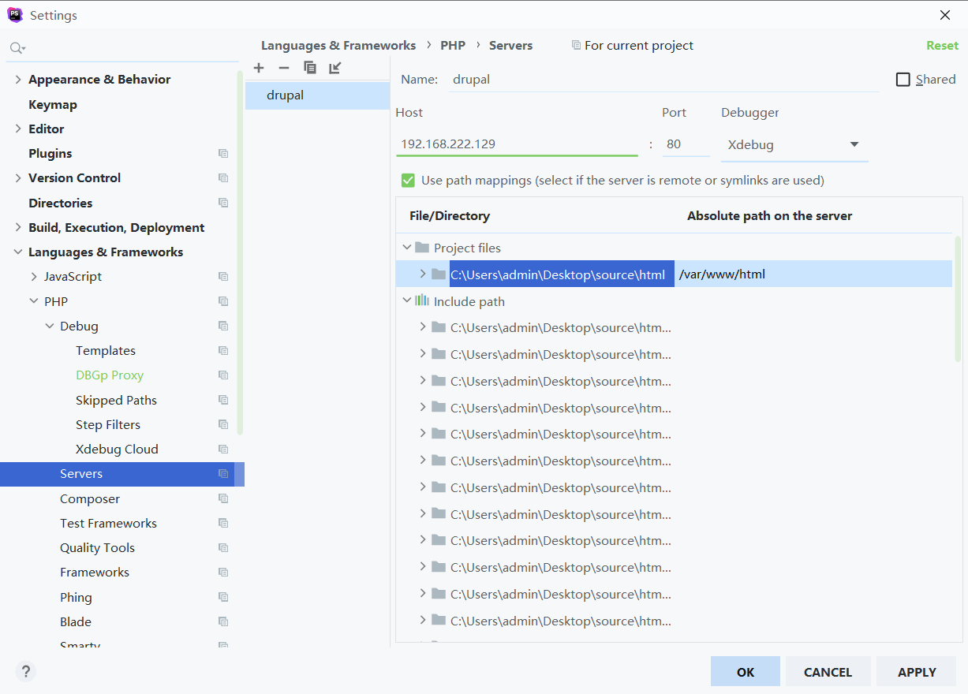Screen dimensions: 968x694
Task: Expand Build, Execution, Deployment section
Action: [x=18, y=228]
